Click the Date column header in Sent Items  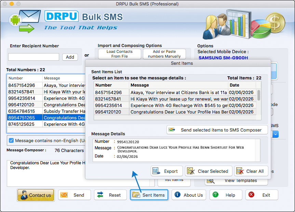click(242, 85)
